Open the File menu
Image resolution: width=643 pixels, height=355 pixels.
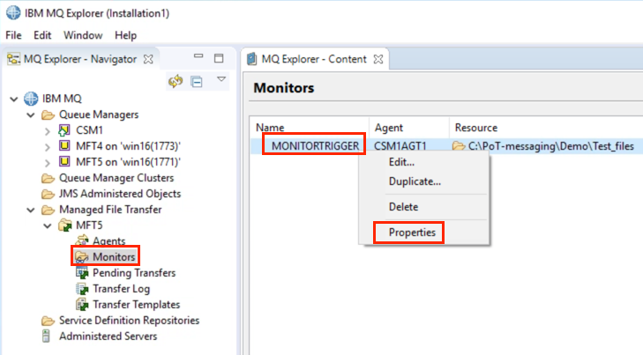13,35
